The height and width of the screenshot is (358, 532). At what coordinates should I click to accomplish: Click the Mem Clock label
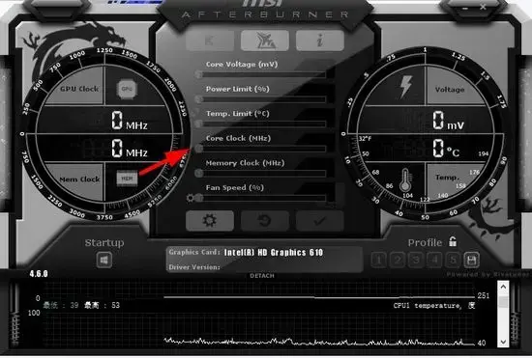79,179
